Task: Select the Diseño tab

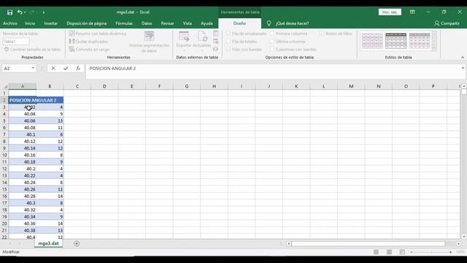Action: (x=239, y=23)
